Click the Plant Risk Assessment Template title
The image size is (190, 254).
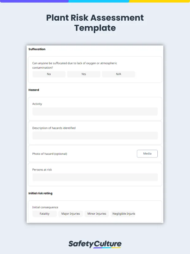[95, 23]
